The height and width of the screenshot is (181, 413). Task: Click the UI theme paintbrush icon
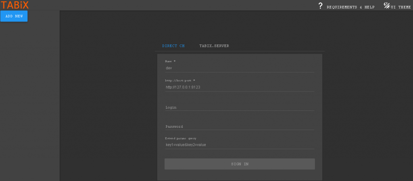pyautogui.click(x=387, y=6)
